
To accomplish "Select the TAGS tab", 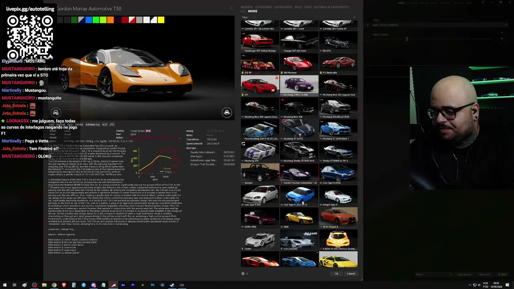I will point(308,7).
